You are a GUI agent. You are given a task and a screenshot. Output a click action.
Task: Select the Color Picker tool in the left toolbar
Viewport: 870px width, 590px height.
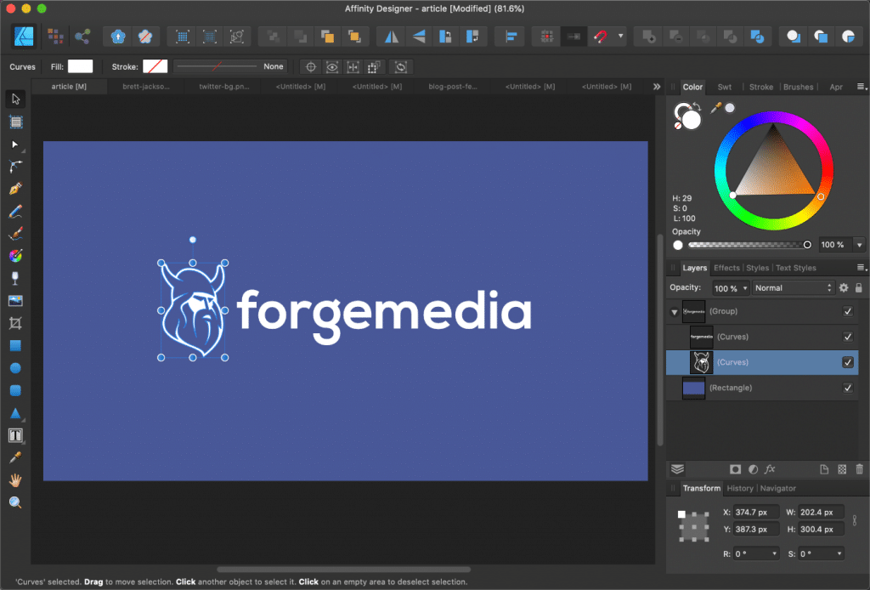coord(15,458)
